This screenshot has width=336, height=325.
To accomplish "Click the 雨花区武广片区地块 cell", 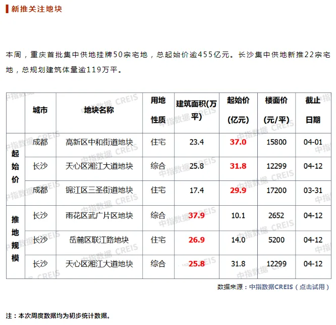I will (x=99, y=215).
